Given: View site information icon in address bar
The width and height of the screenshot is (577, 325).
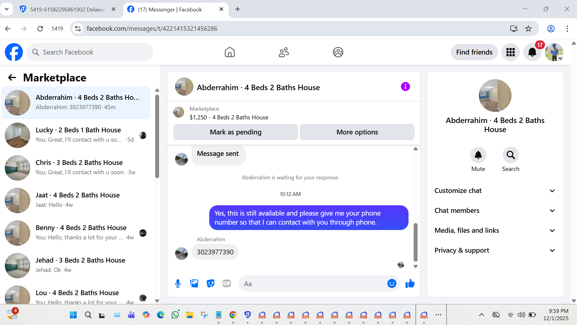Looking at the screenshot, I should click(78, 29).
